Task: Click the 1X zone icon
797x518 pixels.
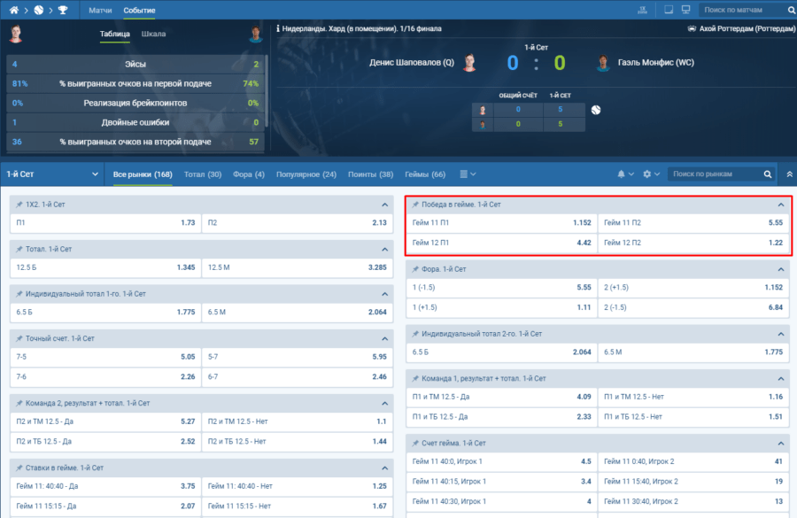Action: (644, 10)
